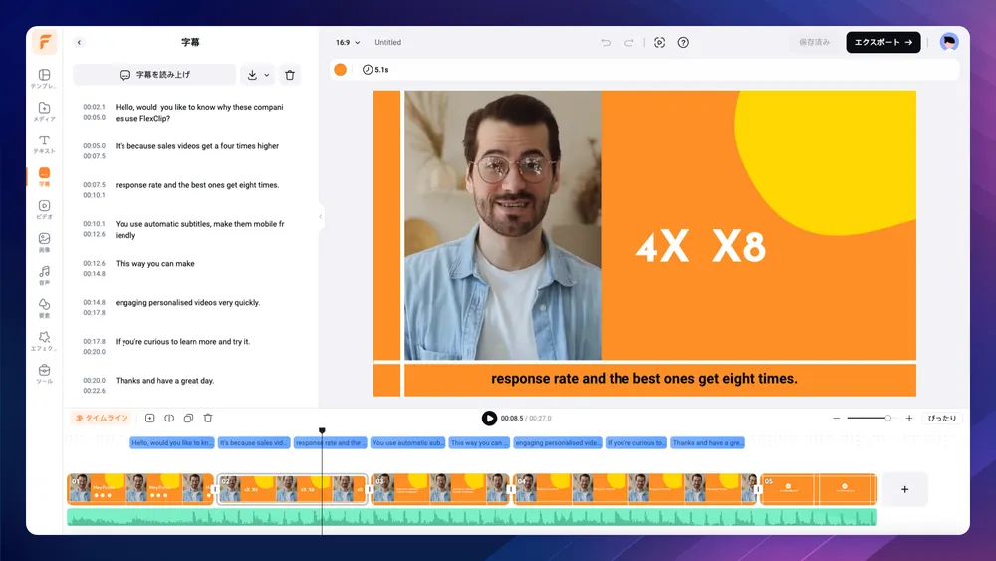
Task: Toggle the ぴったり fit-to-timeline button
Action: 939,419
